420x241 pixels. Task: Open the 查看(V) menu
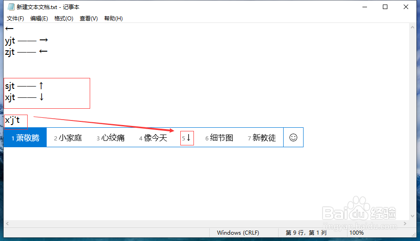point(89,19)
